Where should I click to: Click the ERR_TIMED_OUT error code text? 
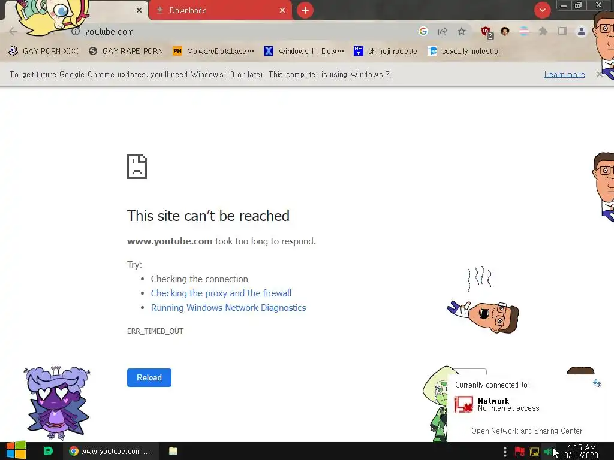[x=155, y=331]
